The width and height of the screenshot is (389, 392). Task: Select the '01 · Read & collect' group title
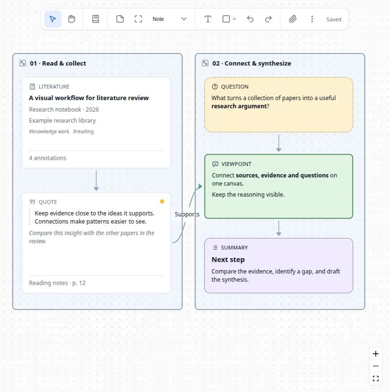(58, 63)
